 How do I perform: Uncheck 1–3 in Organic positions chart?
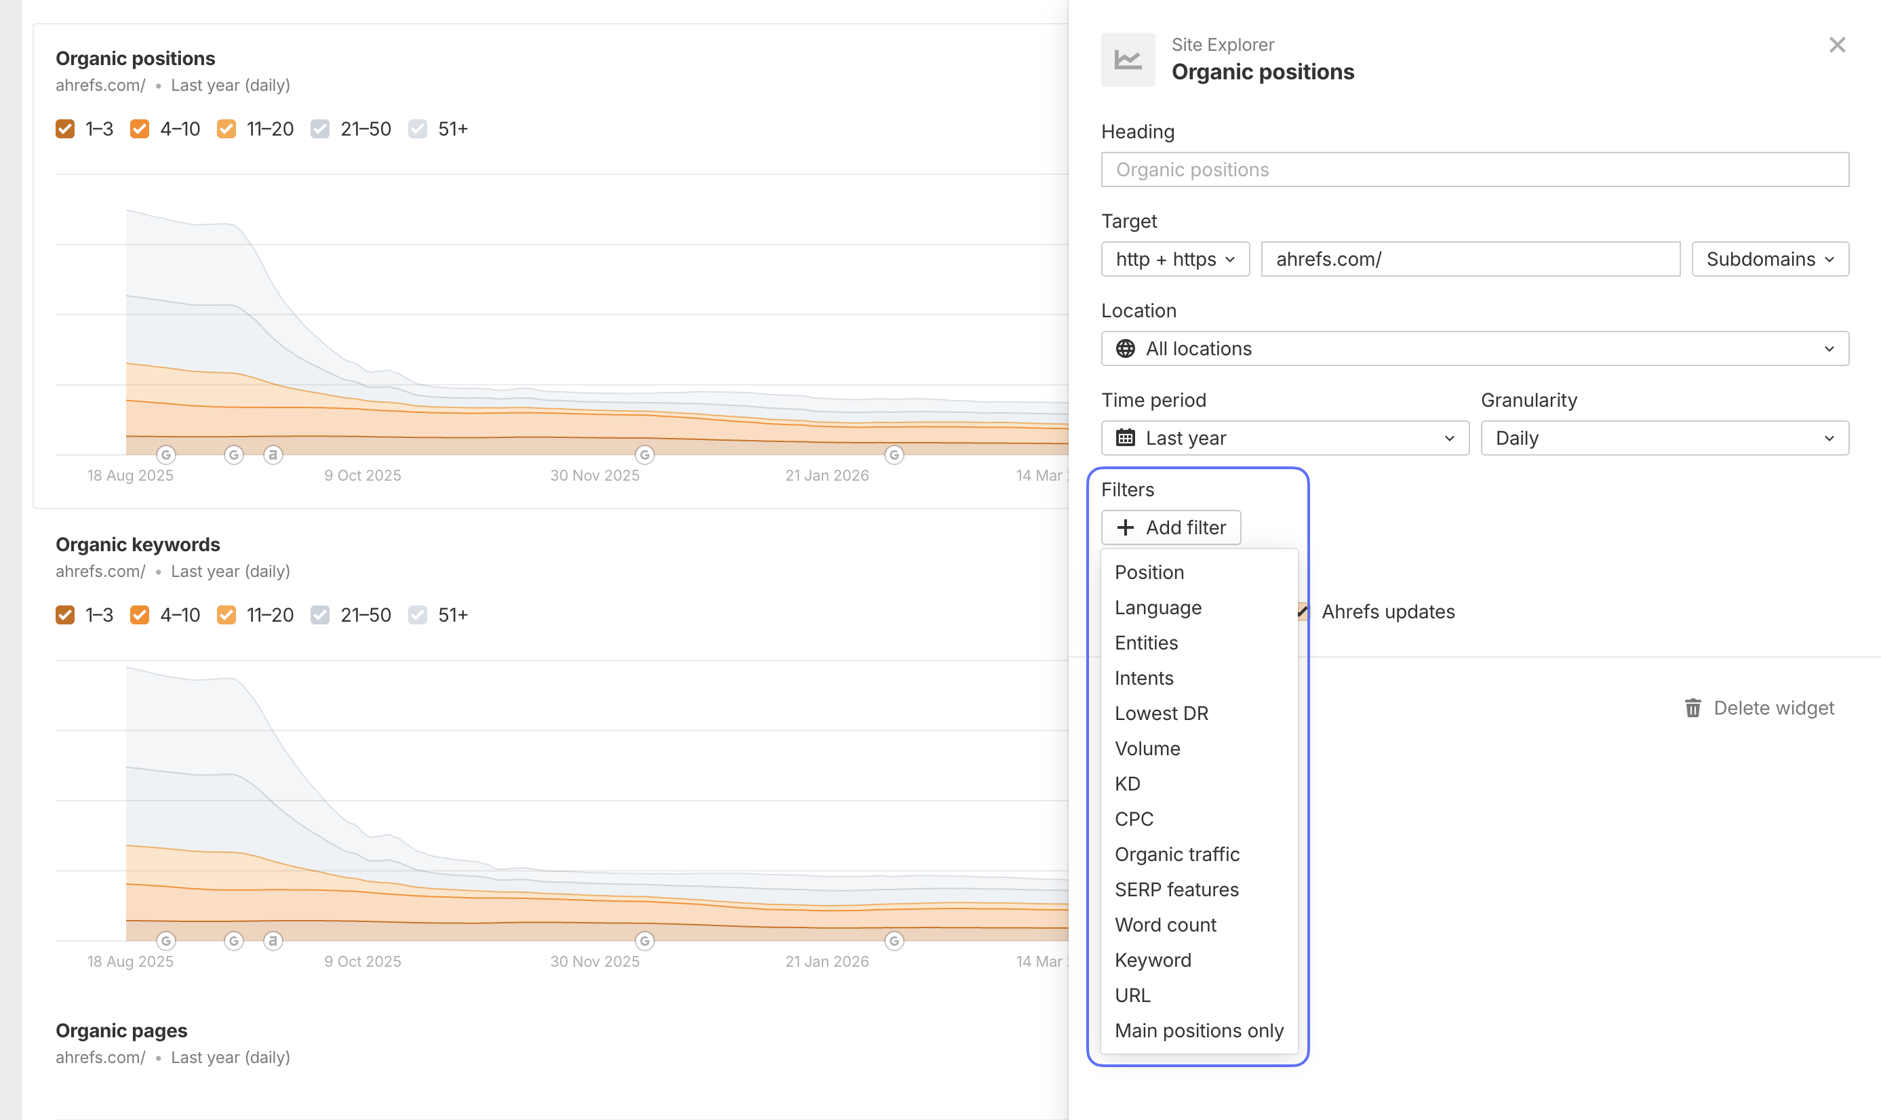tap(65, 129)
